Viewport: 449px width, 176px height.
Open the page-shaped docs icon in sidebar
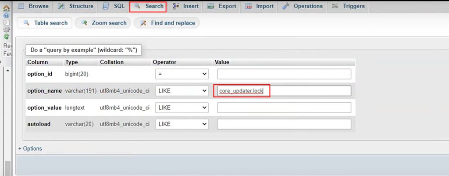tap(6, 22)
